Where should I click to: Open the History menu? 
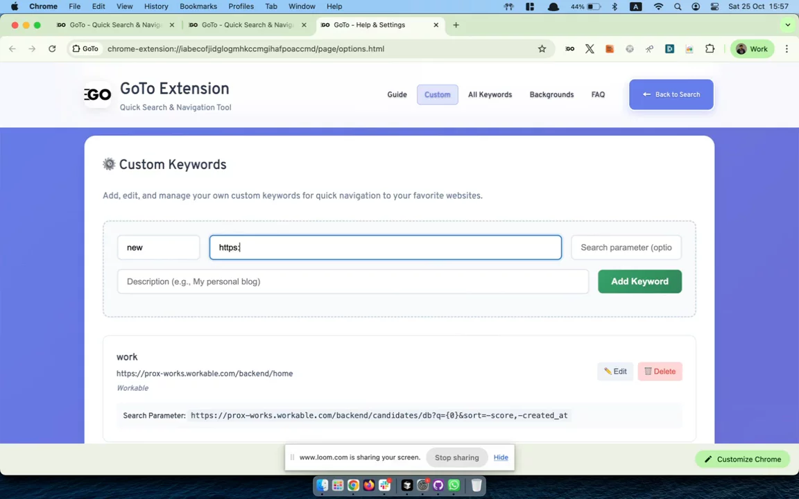pyautogui.click(x=156, y=7)
